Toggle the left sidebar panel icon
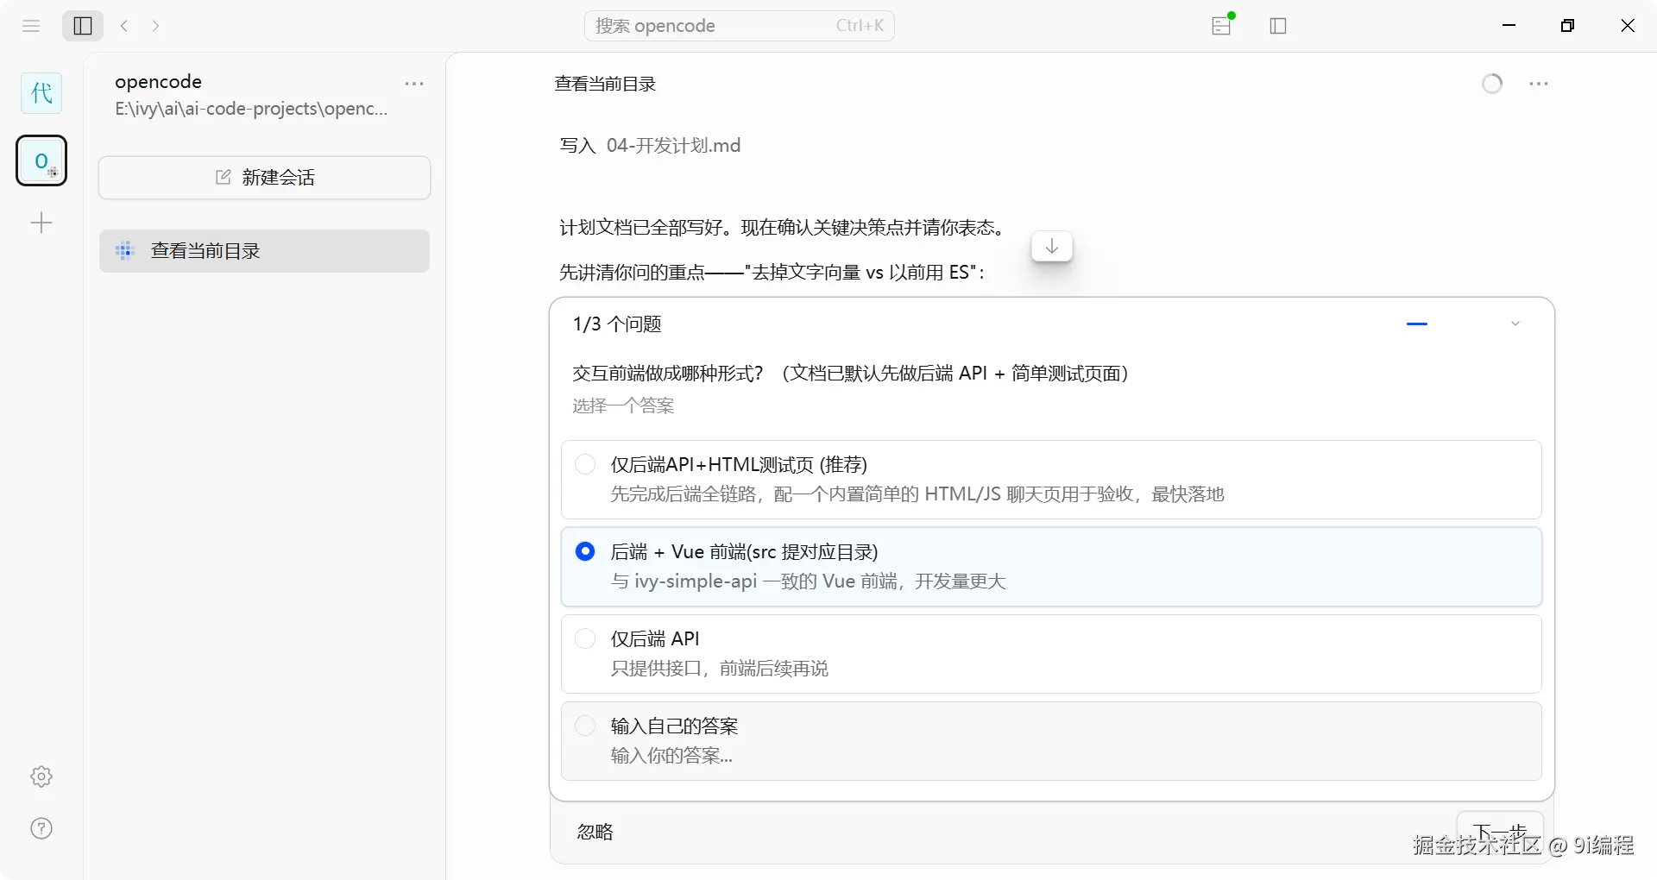 83,26
